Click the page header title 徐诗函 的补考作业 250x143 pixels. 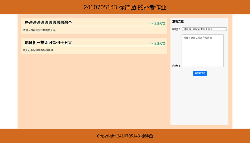[125, 7]
